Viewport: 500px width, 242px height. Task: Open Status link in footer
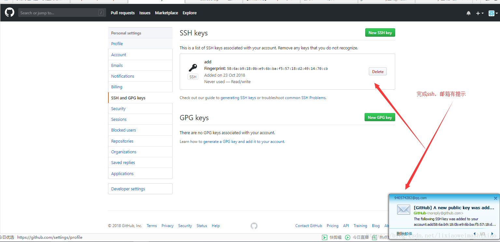click(x=202, y=226)
